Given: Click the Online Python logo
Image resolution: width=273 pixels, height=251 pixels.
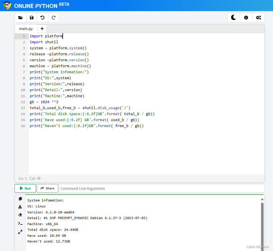Looking at the screenshot, I should 7,5.
